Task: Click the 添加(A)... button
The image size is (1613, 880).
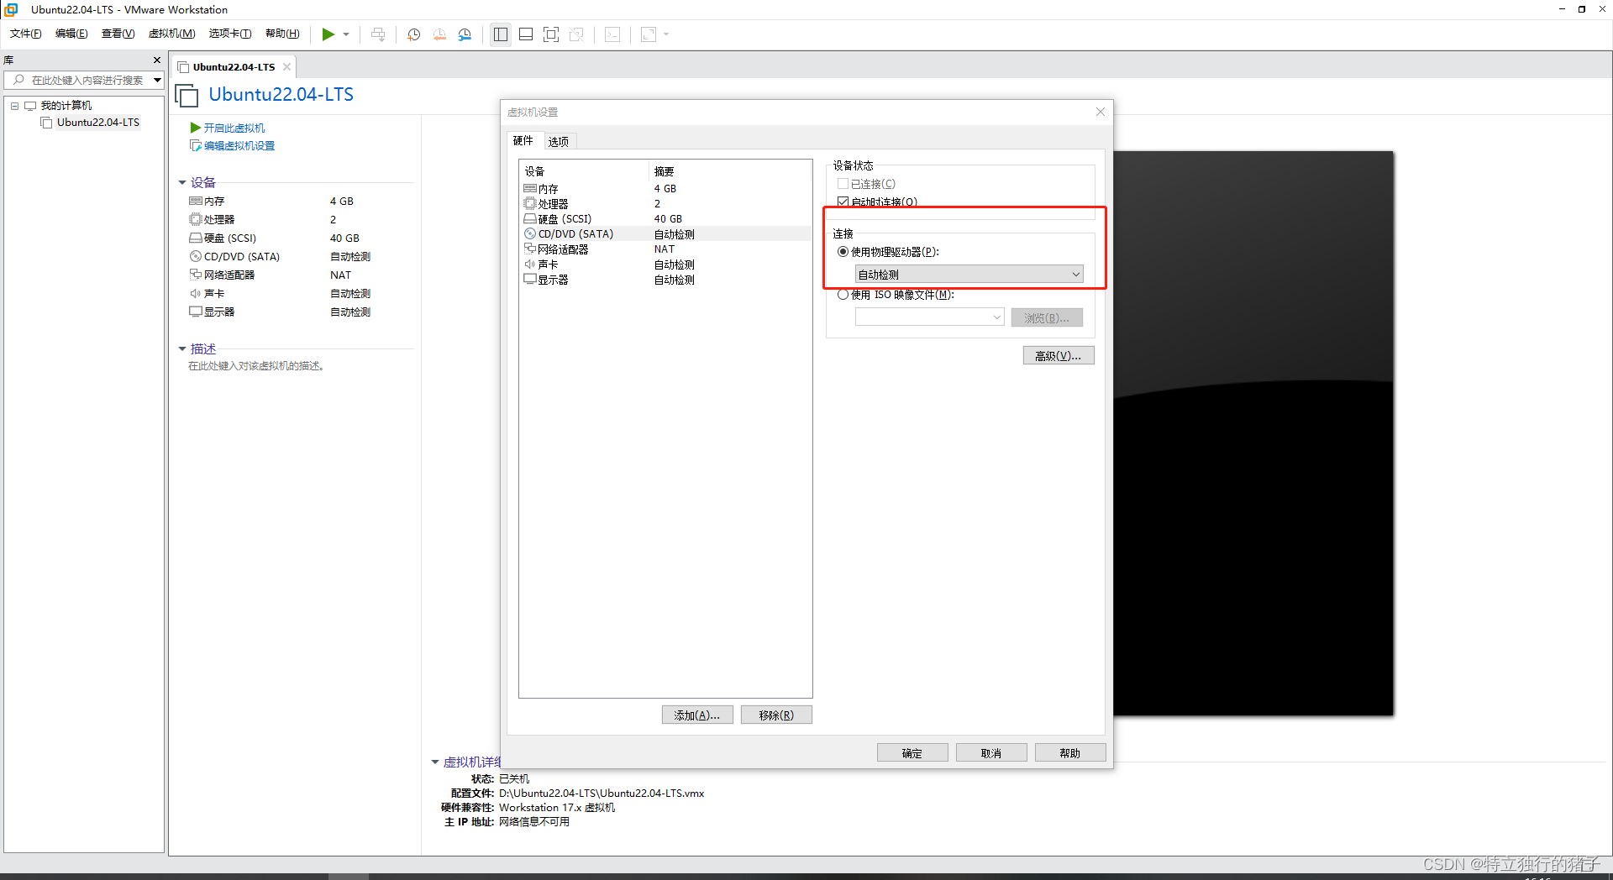Action: (697, 715)
